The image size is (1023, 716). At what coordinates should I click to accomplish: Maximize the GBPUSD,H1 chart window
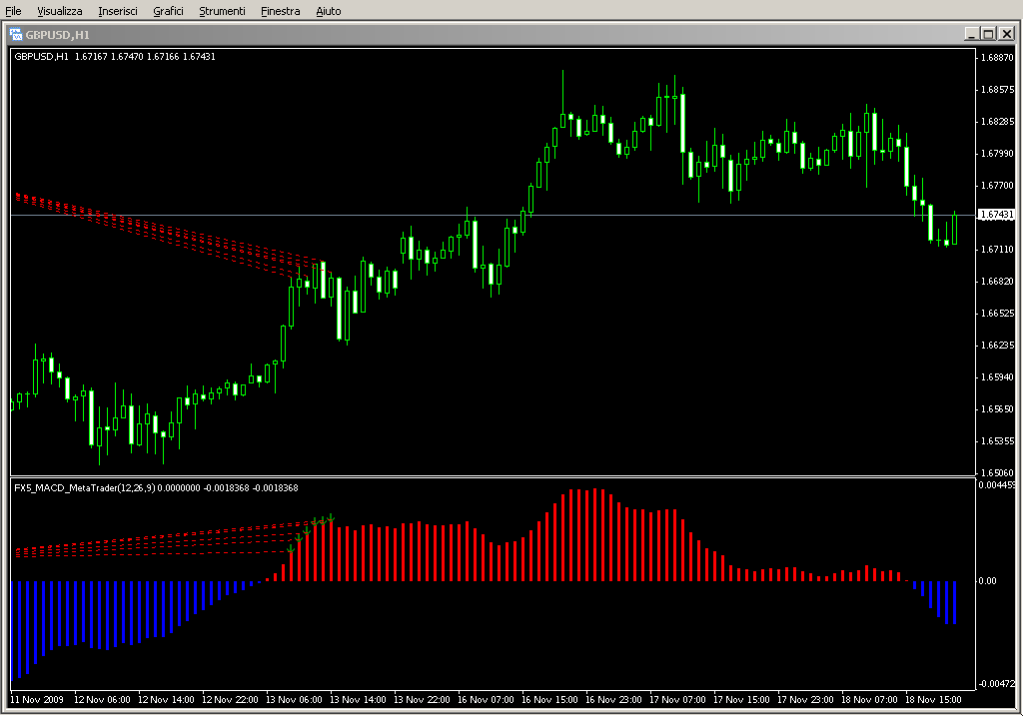pyautogui.click(x=988, y=34)
